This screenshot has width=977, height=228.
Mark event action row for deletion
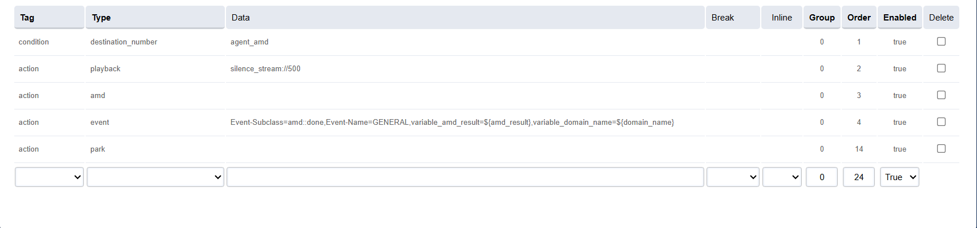(941, 122)
